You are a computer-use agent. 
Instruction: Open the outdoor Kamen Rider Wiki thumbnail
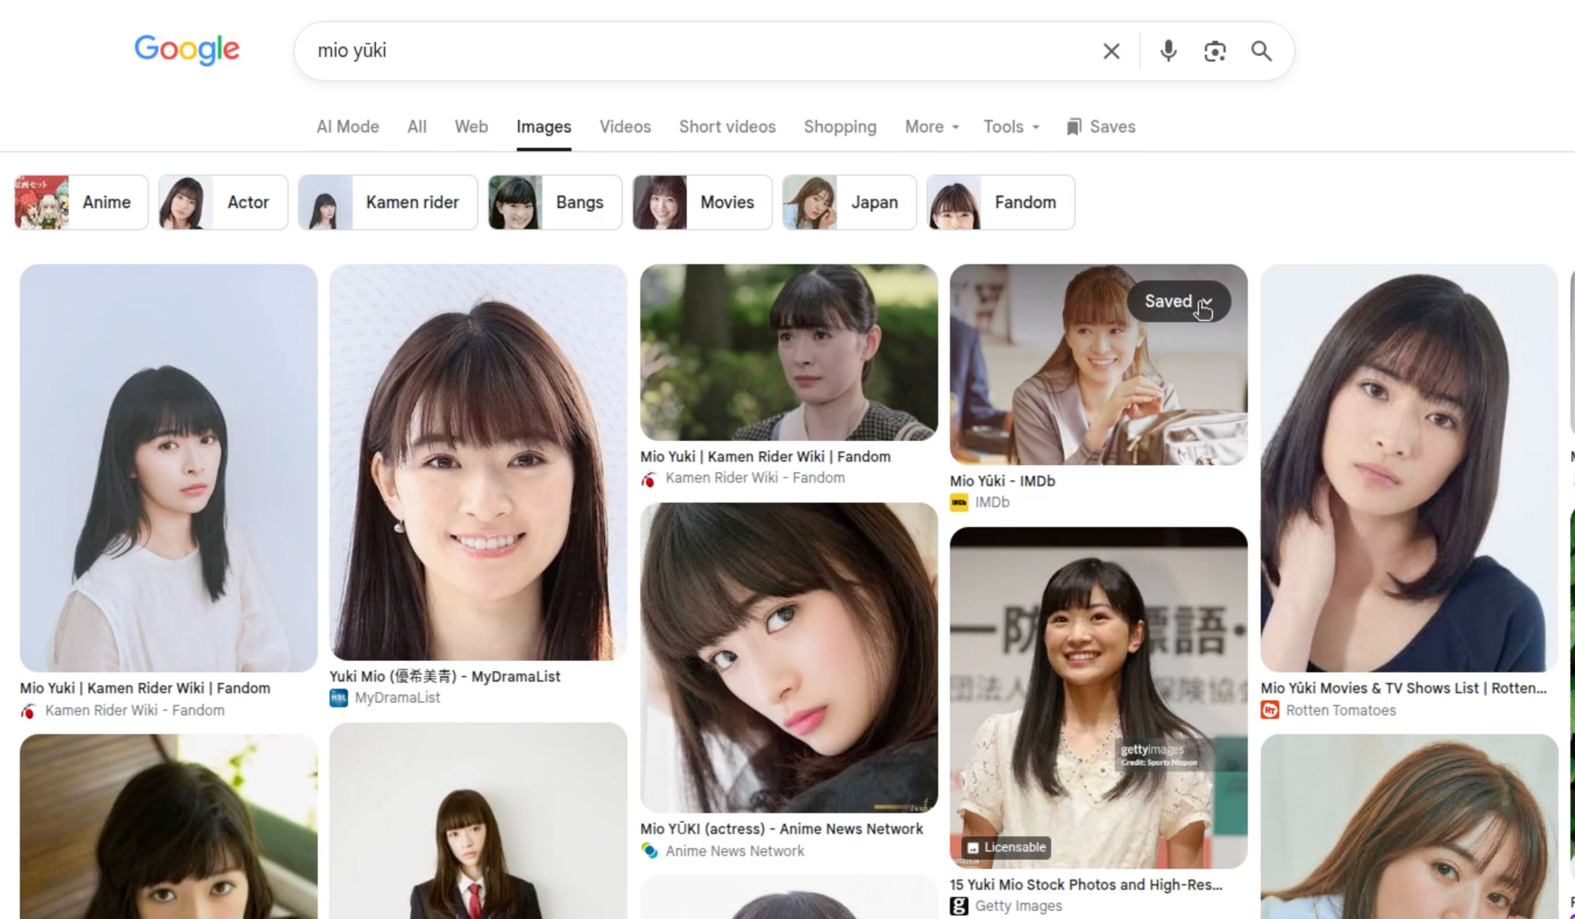pyautogui.click(x=789, y=352)
